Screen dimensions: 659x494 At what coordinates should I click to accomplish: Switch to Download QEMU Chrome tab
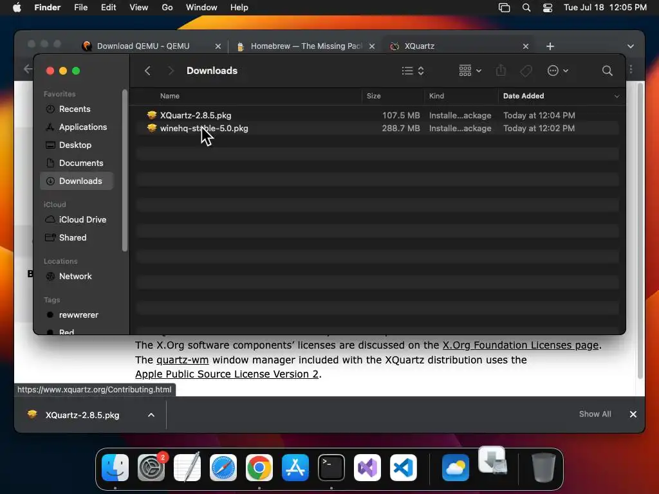(143, 46)
